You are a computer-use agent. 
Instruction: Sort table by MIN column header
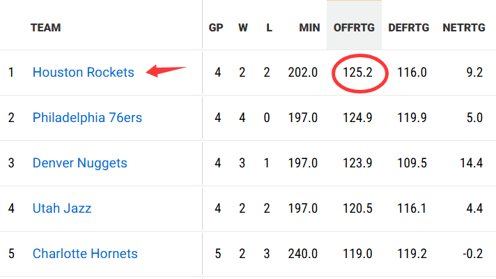click(x=309, y=28)
